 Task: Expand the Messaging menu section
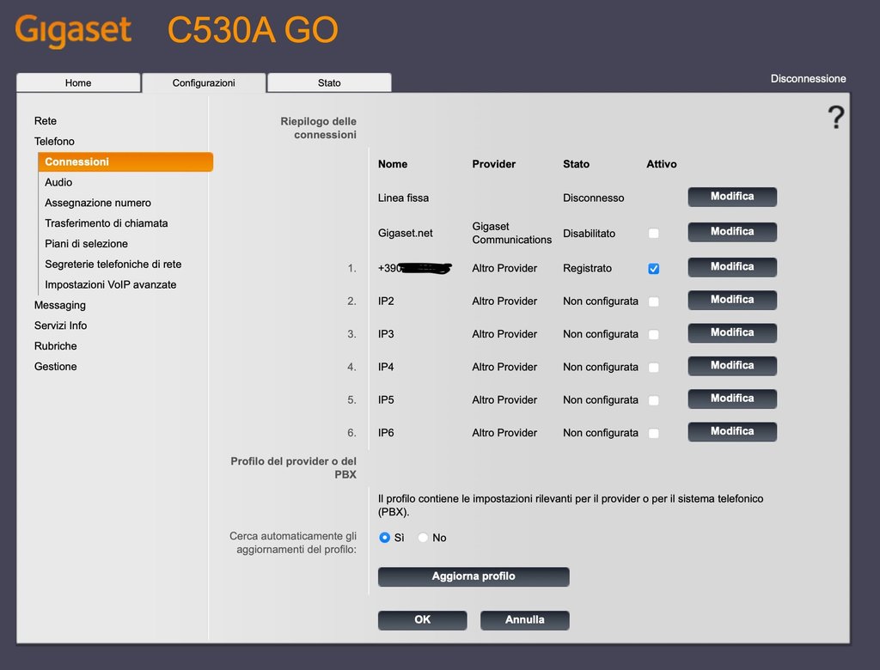[60, 305]
